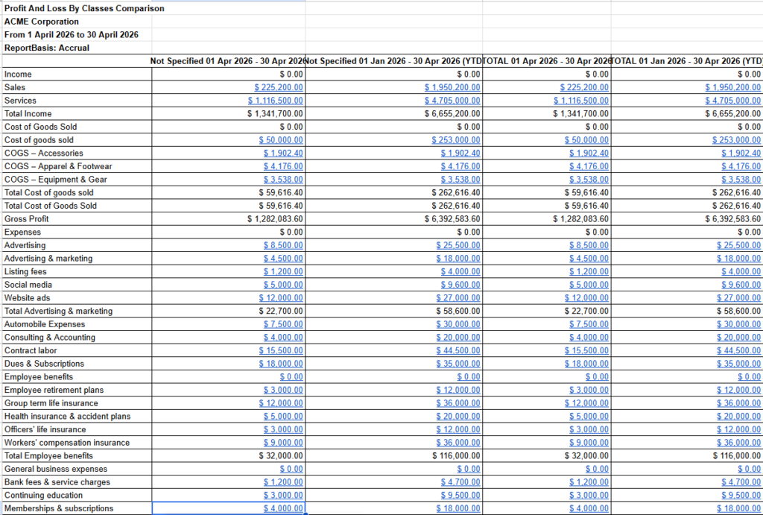The image size is (763, 515).
Task: Select the 'ReportBasis: Accrual' cell
Action: [46, 48]
